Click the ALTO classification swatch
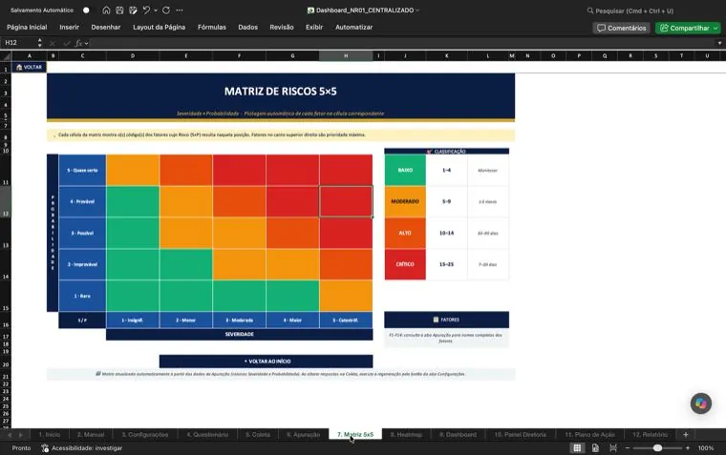726x455 pixels. click(x=405, y=233)
